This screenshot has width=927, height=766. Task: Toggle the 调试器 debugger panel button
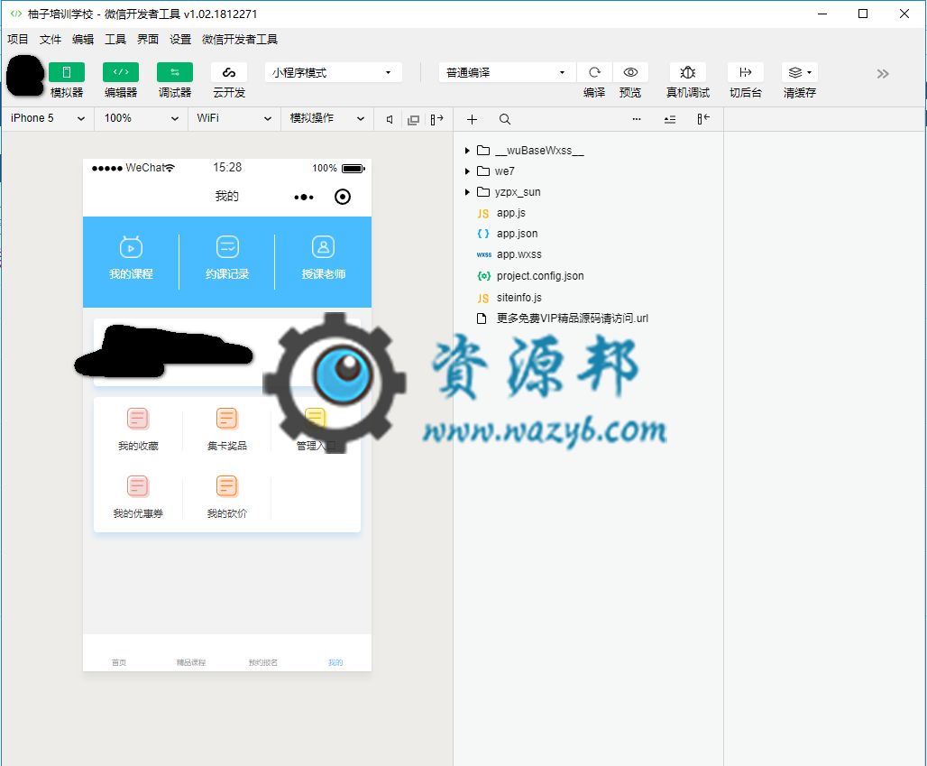(174, 72)
